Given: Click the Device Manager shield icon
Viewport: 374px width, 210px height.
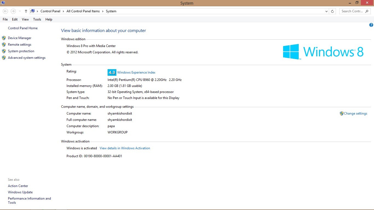Looking at the screenshot, I should [4, 38].
